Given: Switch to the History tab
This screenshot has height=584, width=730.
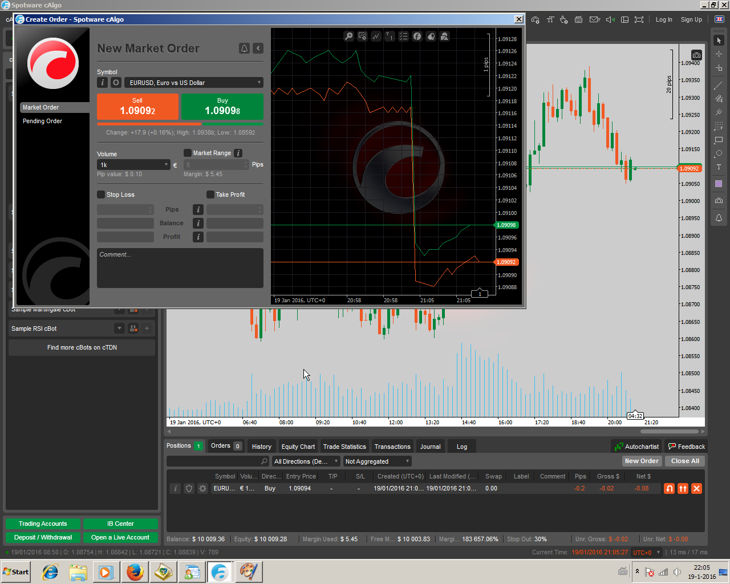Looking at the screenshot, I should coord(262,447).
